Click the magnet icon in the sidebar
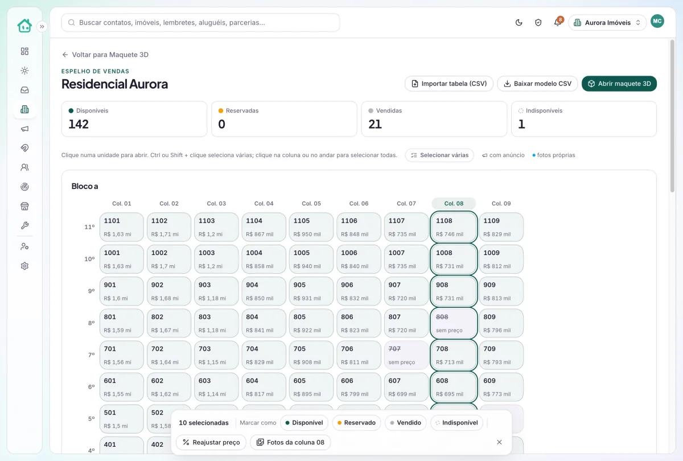 [24, 148]
